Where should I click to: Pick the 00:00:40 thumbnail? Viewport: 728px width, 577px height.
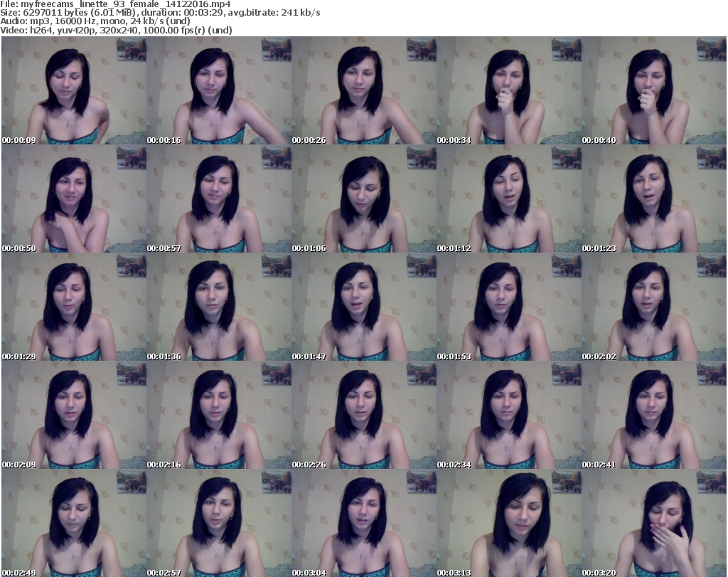[x=654, y=90]
